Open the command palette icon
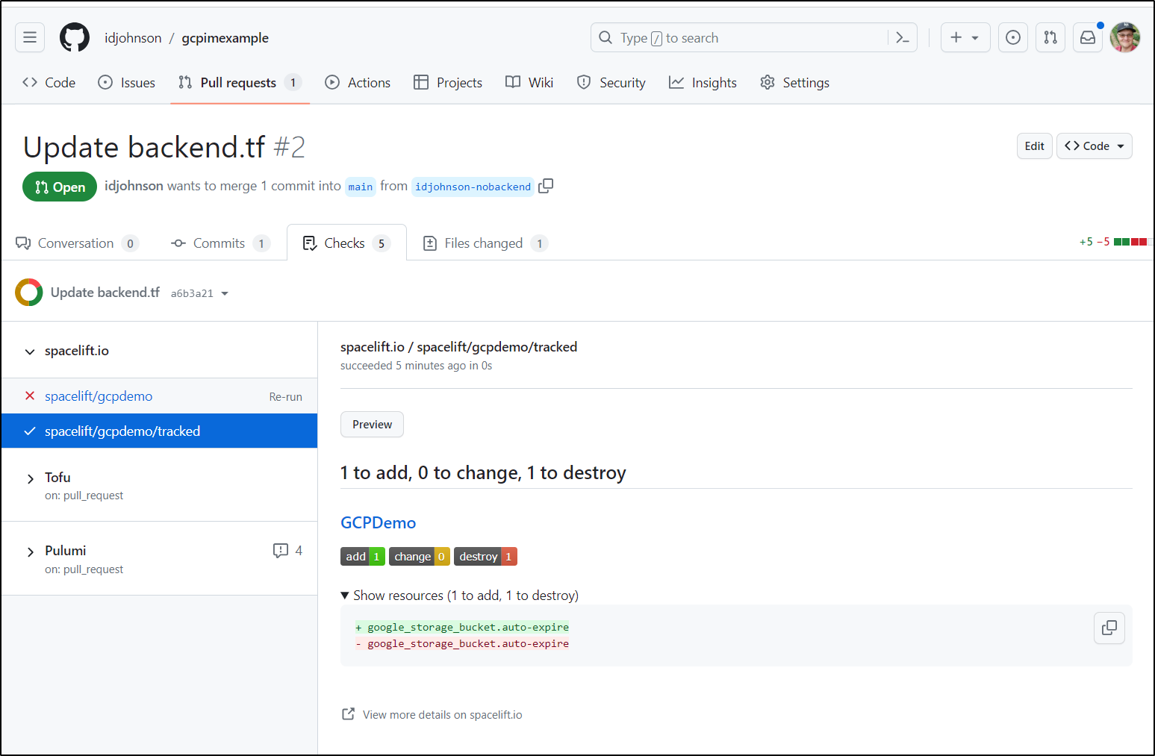Screen dimensions: 1155x756 902,37
